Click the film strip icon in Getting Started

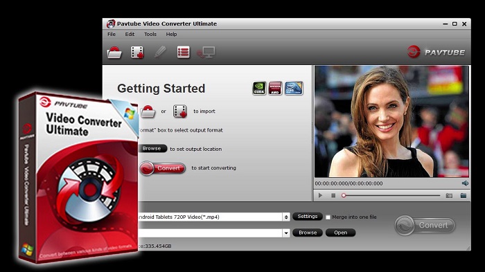[180, 111]
